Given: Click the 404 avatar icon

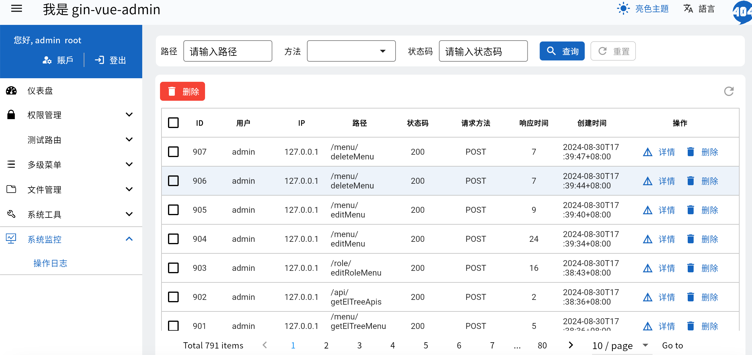Looking at the screenshot, I should 743,12.
